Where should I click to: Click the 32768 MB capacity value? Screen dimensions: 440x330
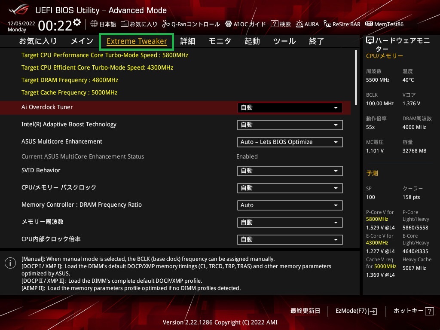pyautogui.click(x=414, y=151)
